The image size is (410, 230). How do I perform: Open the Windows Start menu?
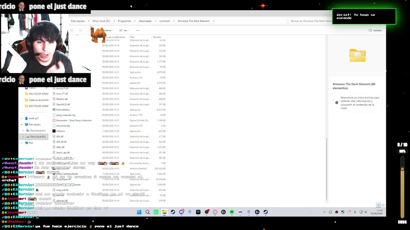tap(139, 212)
